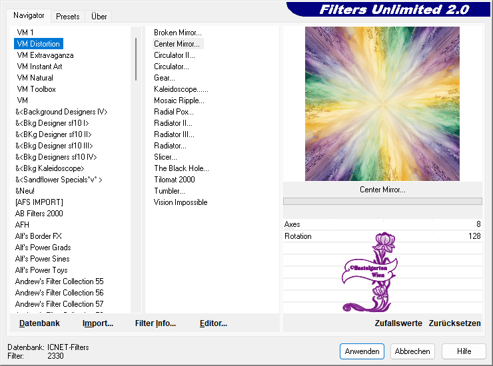Select the Broken Mirror filter
Viewport: 493px width, 366px height.
pos(177,33)
